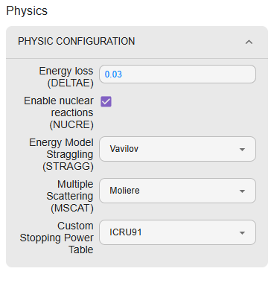The image size is (274, 283).
Task: Open the Multiple Scattering (MSCAT) dropdown
Action: pos(177,191)
